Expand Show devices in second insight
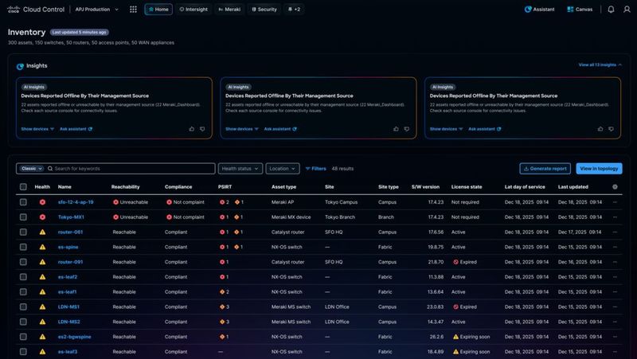The height and width of the screenshot is (359, 637). [242, 129]
